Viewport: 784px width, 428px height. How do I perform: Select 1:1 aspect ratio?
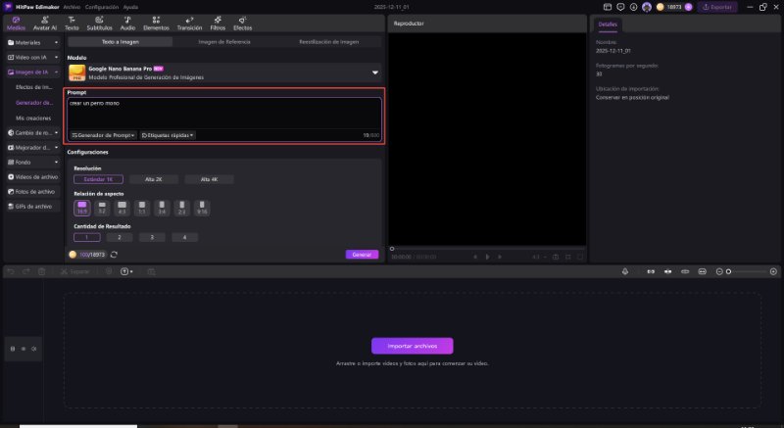point(142,208)
